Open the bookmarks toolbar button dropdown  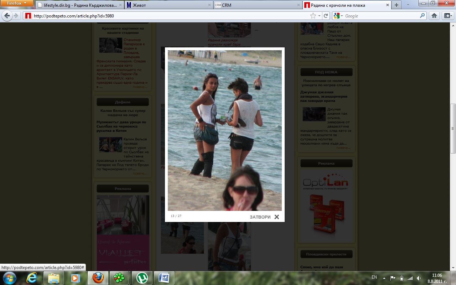click(447, 16)
